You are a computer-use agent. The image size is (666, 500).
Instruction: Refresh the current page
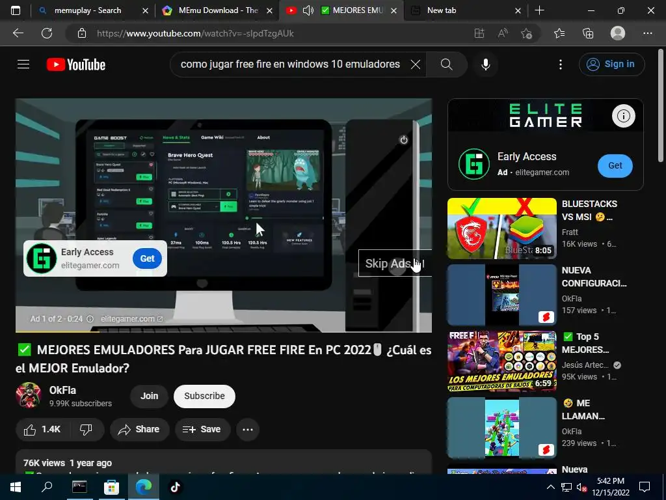[47, 33]
